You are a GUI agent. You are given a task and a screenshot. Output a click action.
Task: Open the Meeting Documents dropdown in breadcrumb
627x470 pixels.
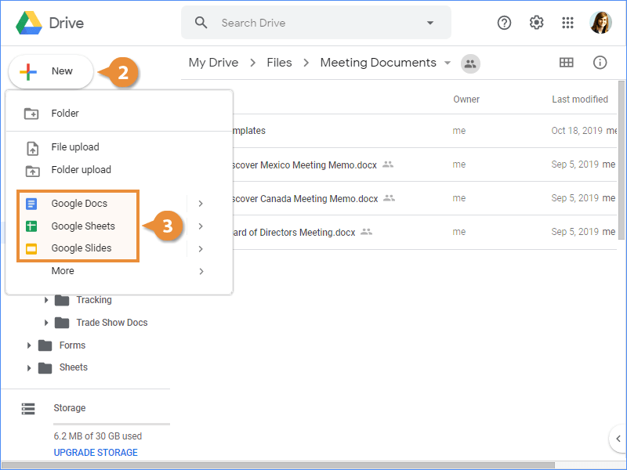pos(448,63)
